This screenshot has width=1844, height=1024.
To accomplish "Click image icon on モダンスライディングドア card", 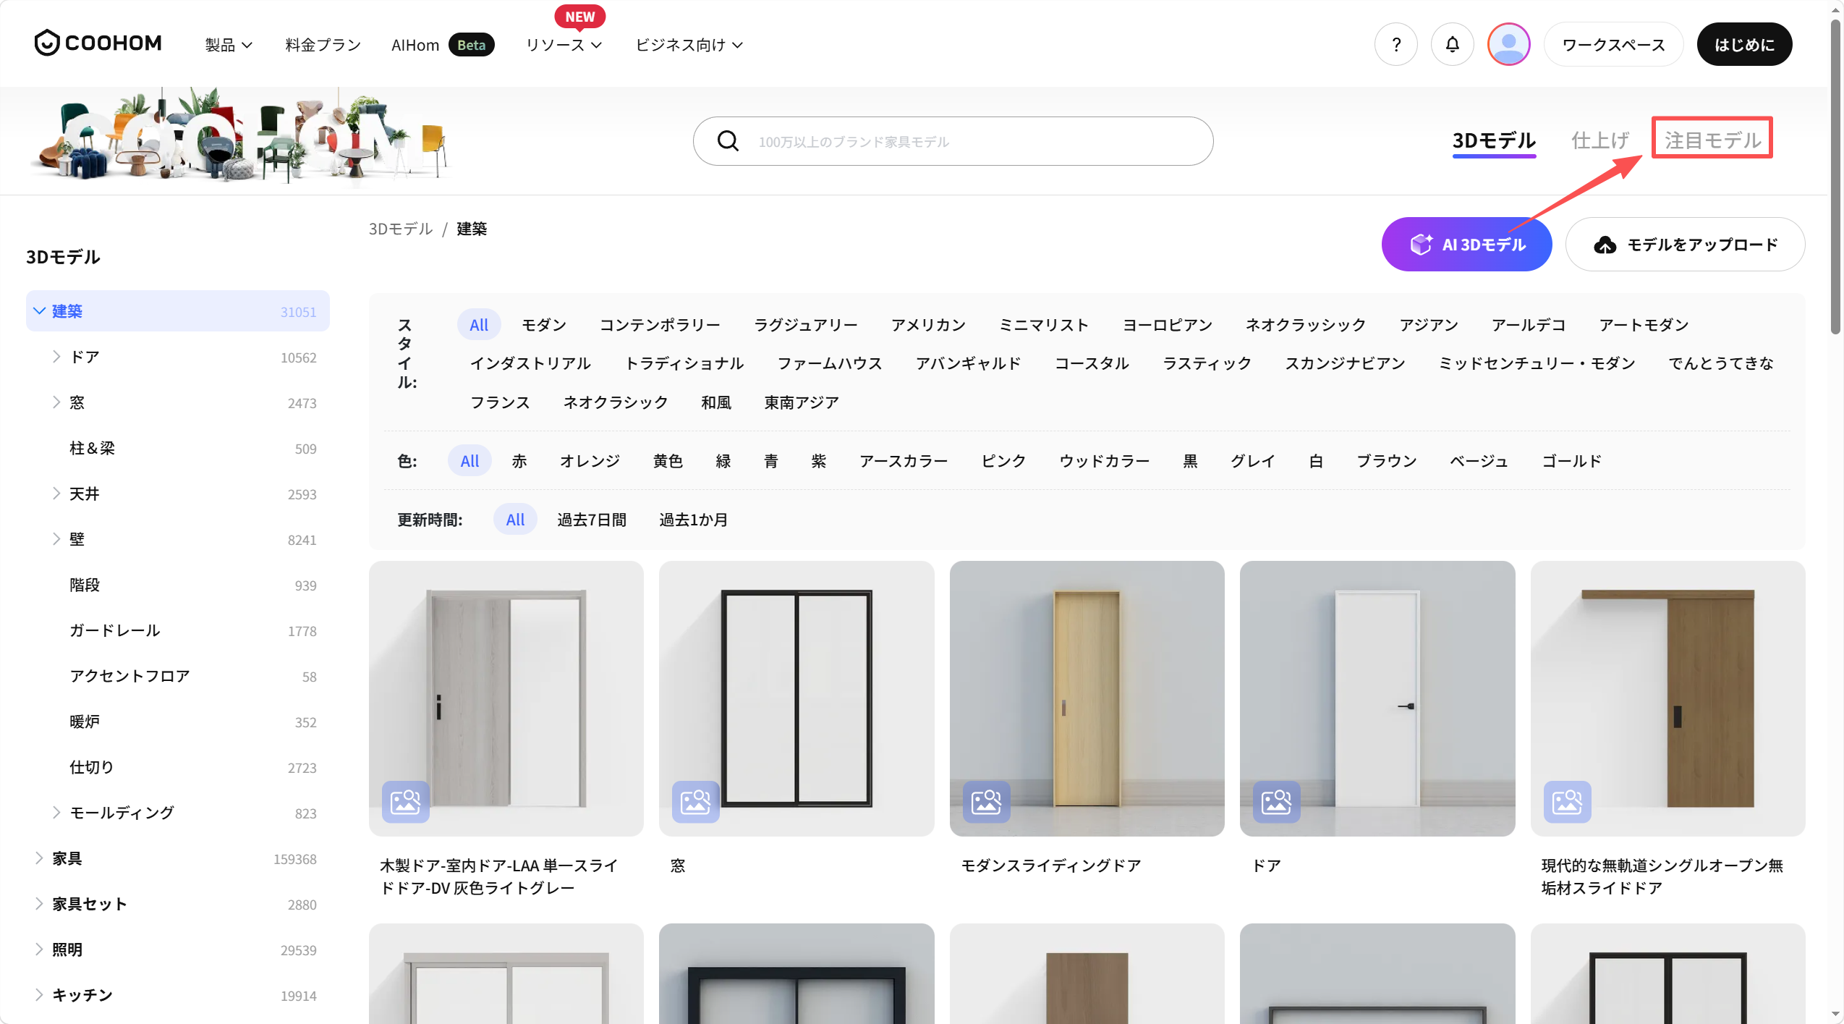I will (x=987, y=802).
